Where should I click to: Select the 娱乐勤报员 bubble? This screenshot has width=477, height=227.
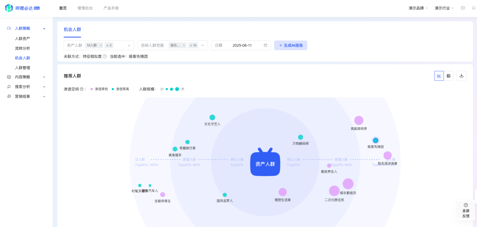(x=348, y=183)
